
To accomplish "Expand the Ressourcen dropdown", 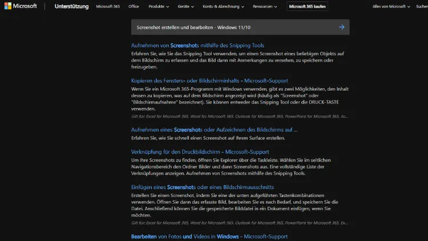I will click(265, 6).
